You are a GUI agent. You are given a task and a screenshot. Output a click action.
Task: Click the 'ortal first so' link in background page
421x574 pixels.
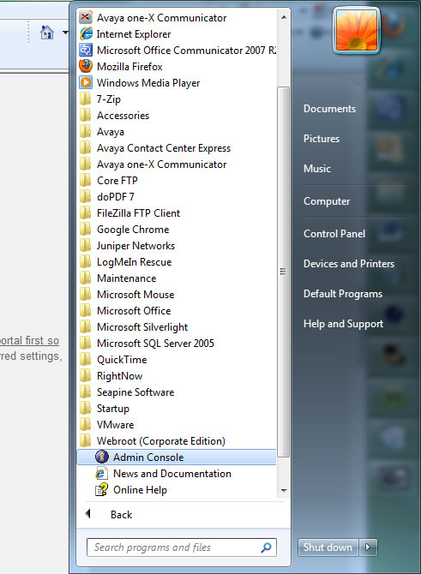[x=29, y=340]
